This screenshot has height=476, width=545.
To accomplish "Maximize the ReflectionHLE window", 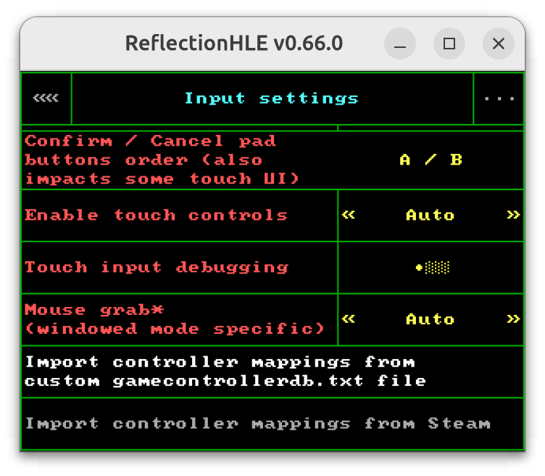I will tap(449, 44).
